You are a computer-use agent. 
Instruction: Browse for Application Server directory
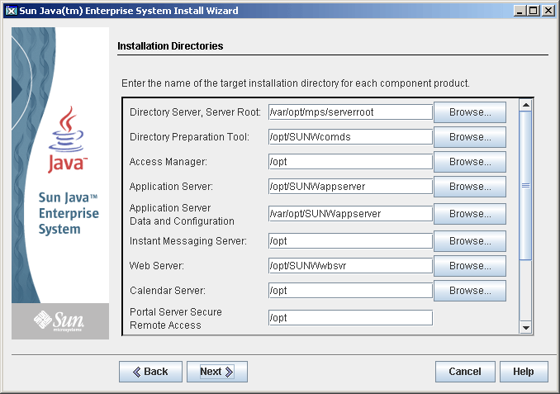pos(470,187)
